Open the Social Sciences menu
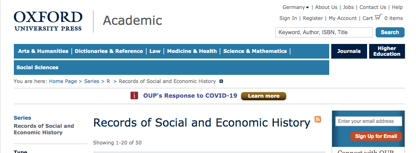The height and width of the screenshot is (153, 416). click(x=37, y=68)
